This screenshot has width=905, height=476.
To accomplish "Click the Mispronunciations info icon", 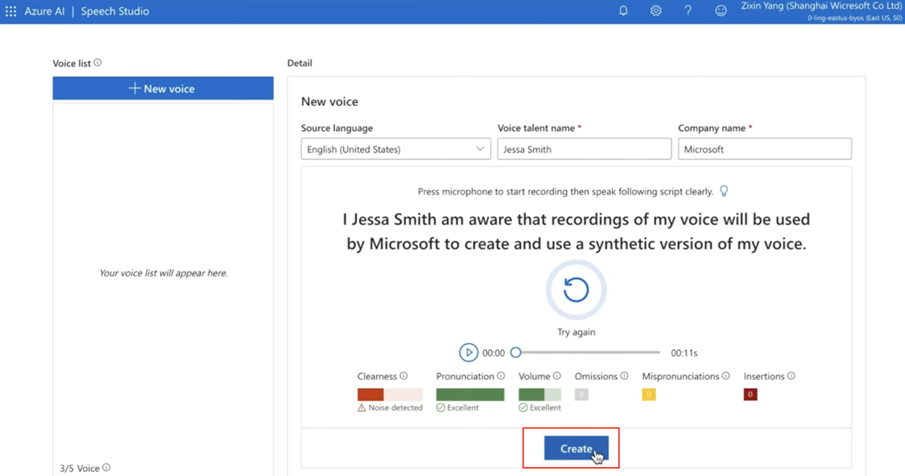I will click(725, 376).
